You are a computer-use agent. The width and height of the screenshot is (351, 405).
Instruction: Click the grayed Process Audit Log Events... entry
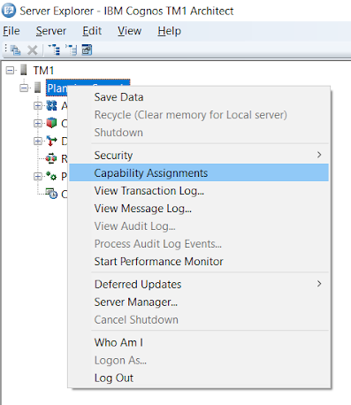(x=158, y=244)
